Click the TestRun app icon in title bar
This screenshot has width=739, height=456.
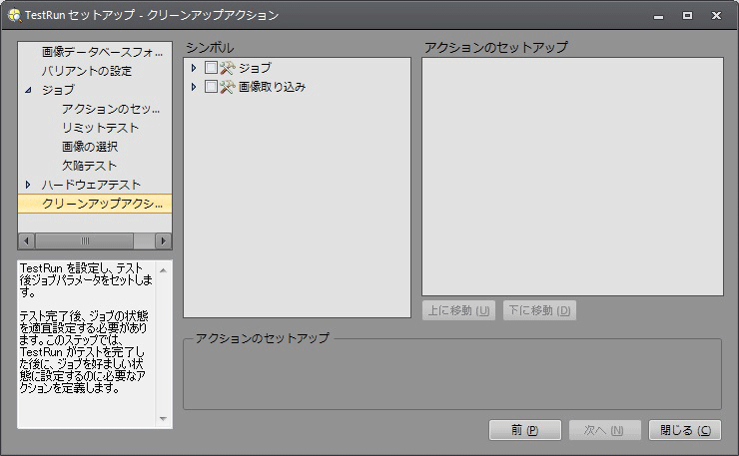click(13, 16)
